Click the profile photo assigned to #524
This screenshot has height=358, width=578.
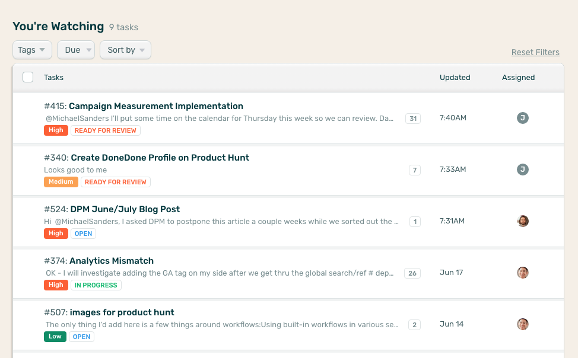point(523,221)
